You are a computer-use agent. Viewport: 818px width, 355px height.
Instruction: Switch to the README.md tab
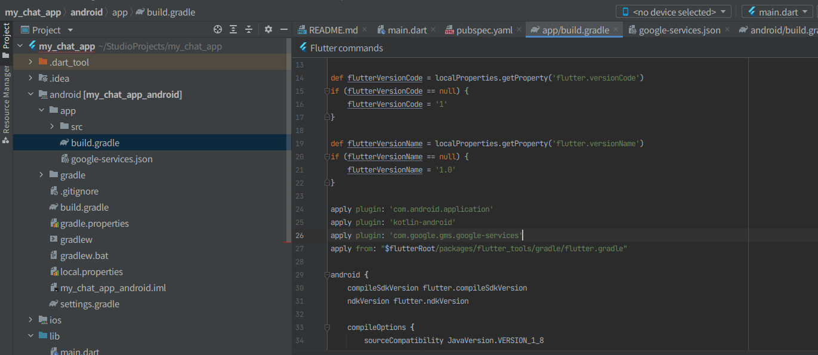[x=333, y=30]
